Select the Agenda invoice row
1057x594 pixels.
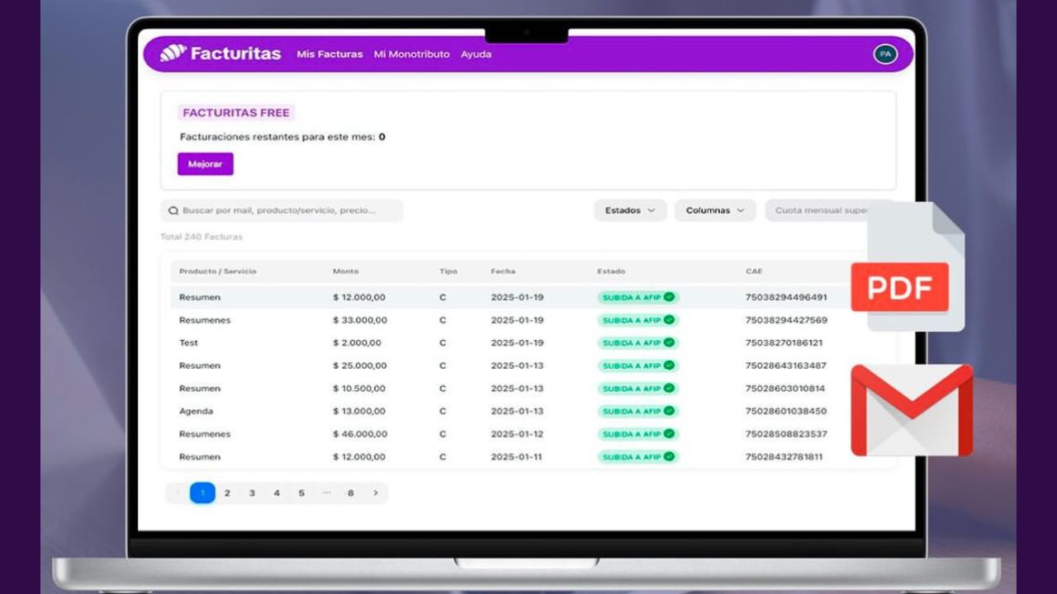coord(197,411)
